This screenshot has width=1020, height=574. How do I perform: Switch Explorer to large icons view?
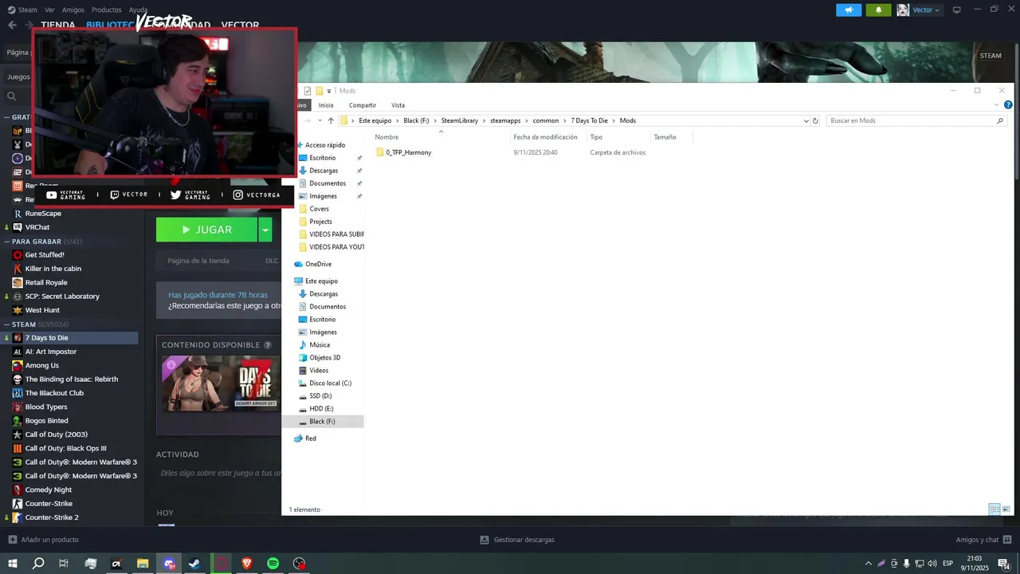click(1006, 509)
